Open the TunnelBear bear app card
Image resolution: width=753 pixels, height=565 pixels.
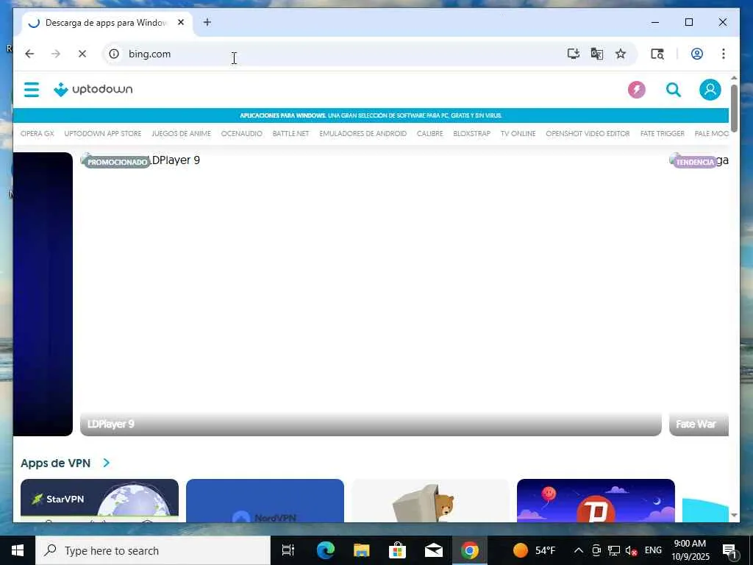[x=430, y=500]
